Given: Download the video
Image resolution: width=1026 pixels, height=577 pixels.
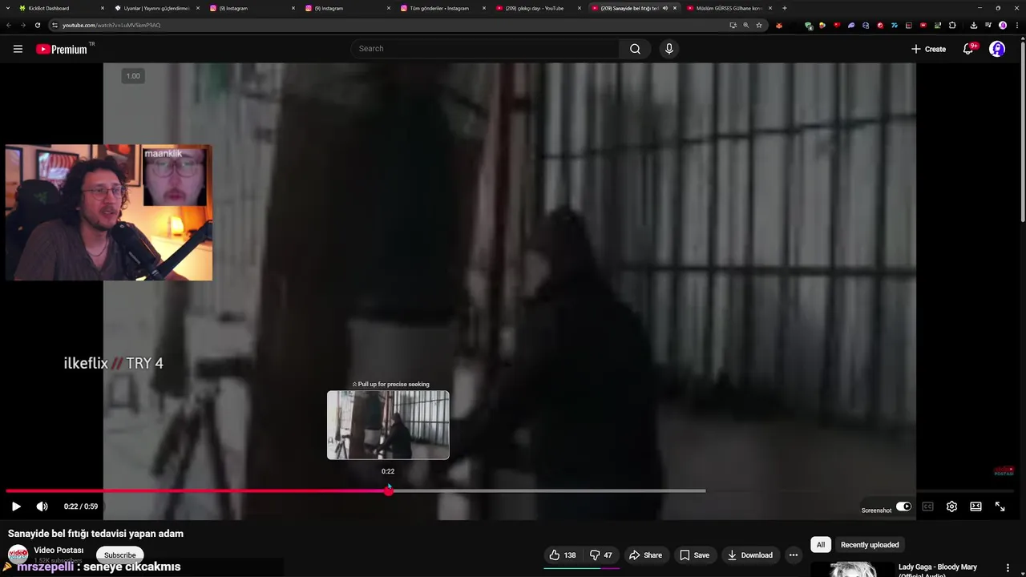Looking at the screenshot, I should [x=749, y=555].
